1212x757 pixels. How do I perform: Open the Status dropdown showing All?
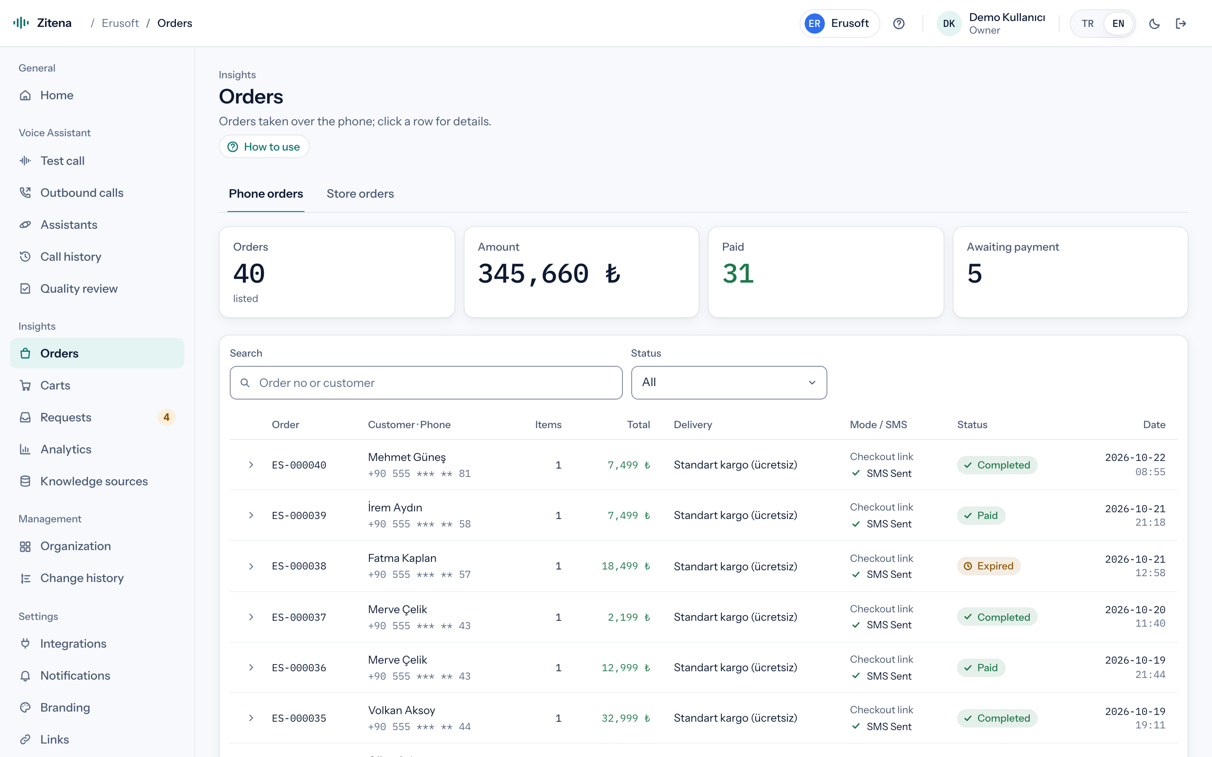[x=729, y=383]
